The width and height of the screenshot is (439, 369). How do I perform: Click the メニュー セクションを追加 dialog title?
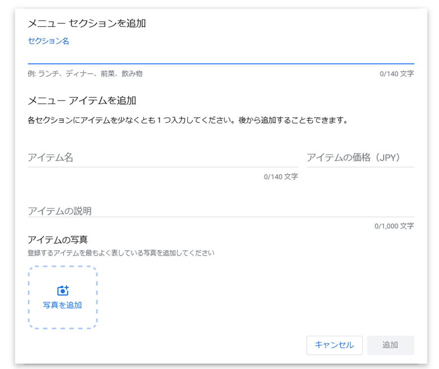coord(87,23)
